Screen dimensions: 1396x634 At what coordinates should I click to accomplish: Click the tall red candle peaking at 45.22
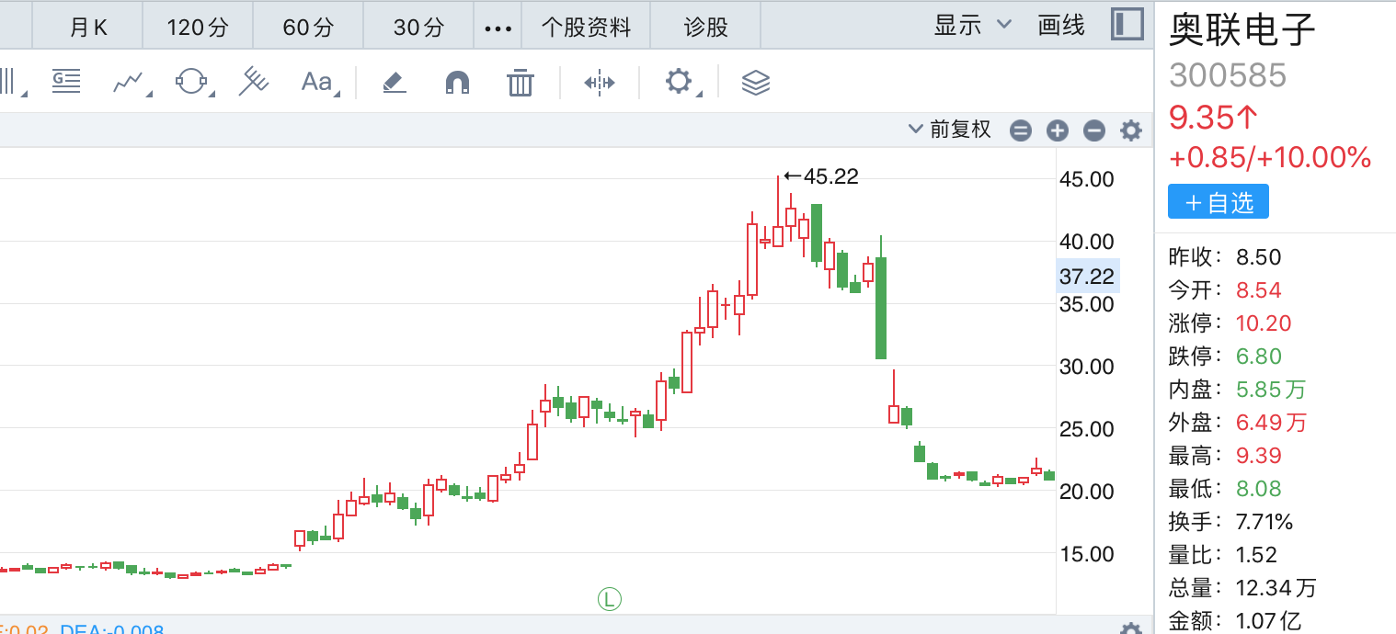tap(778, 211)
